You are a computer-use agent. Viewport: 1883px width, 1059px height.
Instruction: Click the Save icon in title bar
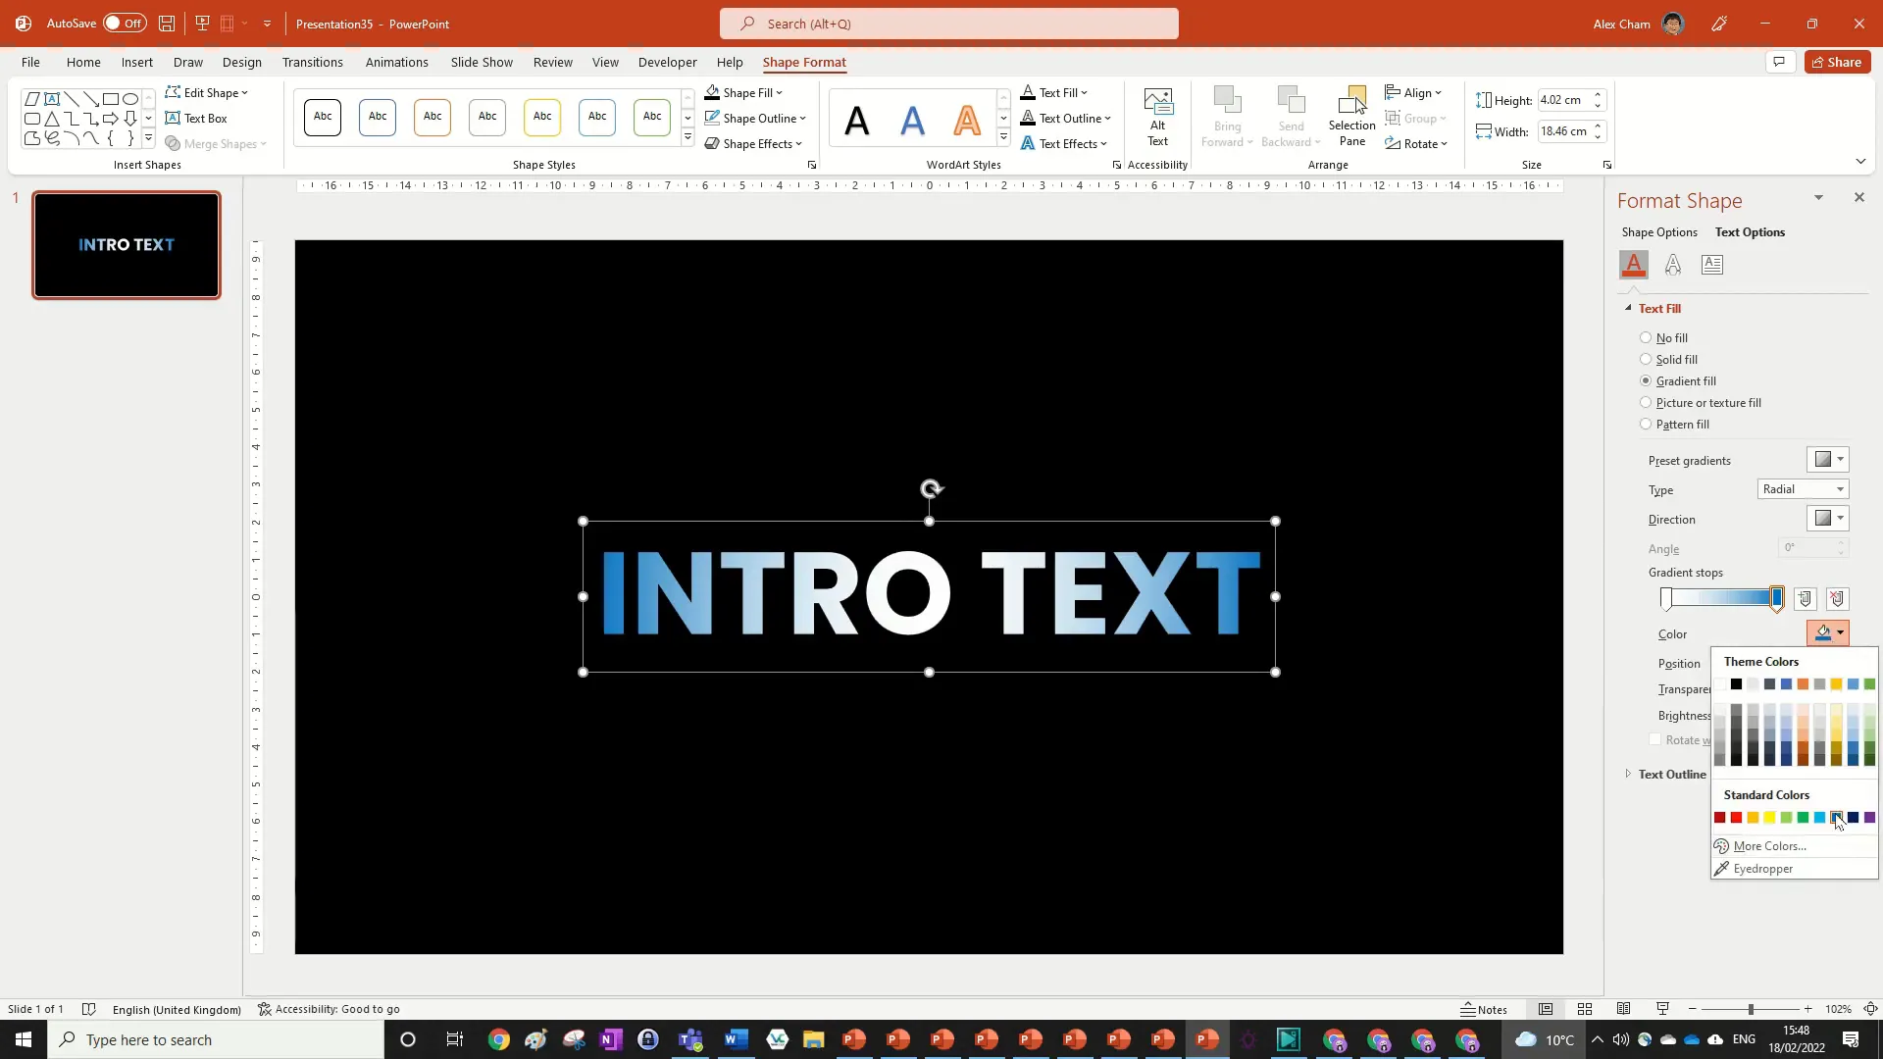167,24
